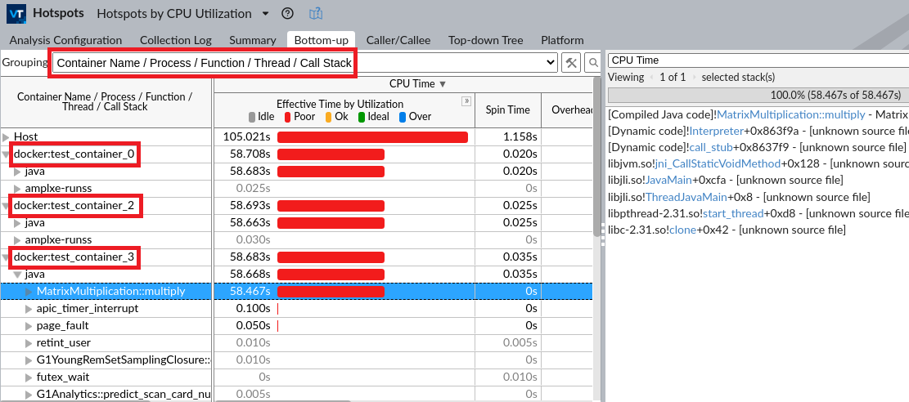Open the CPU Time stack metric selector
909x402 pixels.
click(757, 60)
